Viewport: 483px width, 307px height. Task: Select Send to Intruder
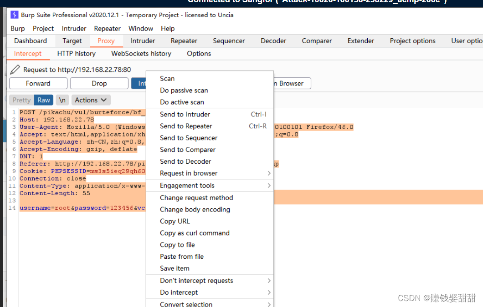point(210,115)
